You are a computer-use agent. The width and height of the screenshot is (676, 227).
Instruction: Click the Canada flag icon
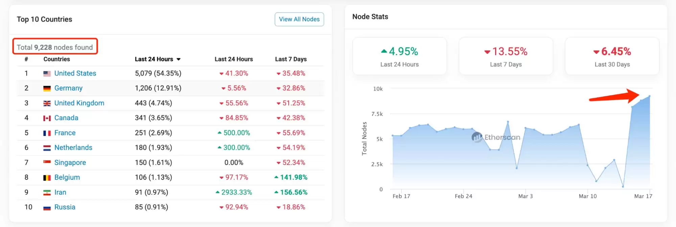(x=47, y=118)
